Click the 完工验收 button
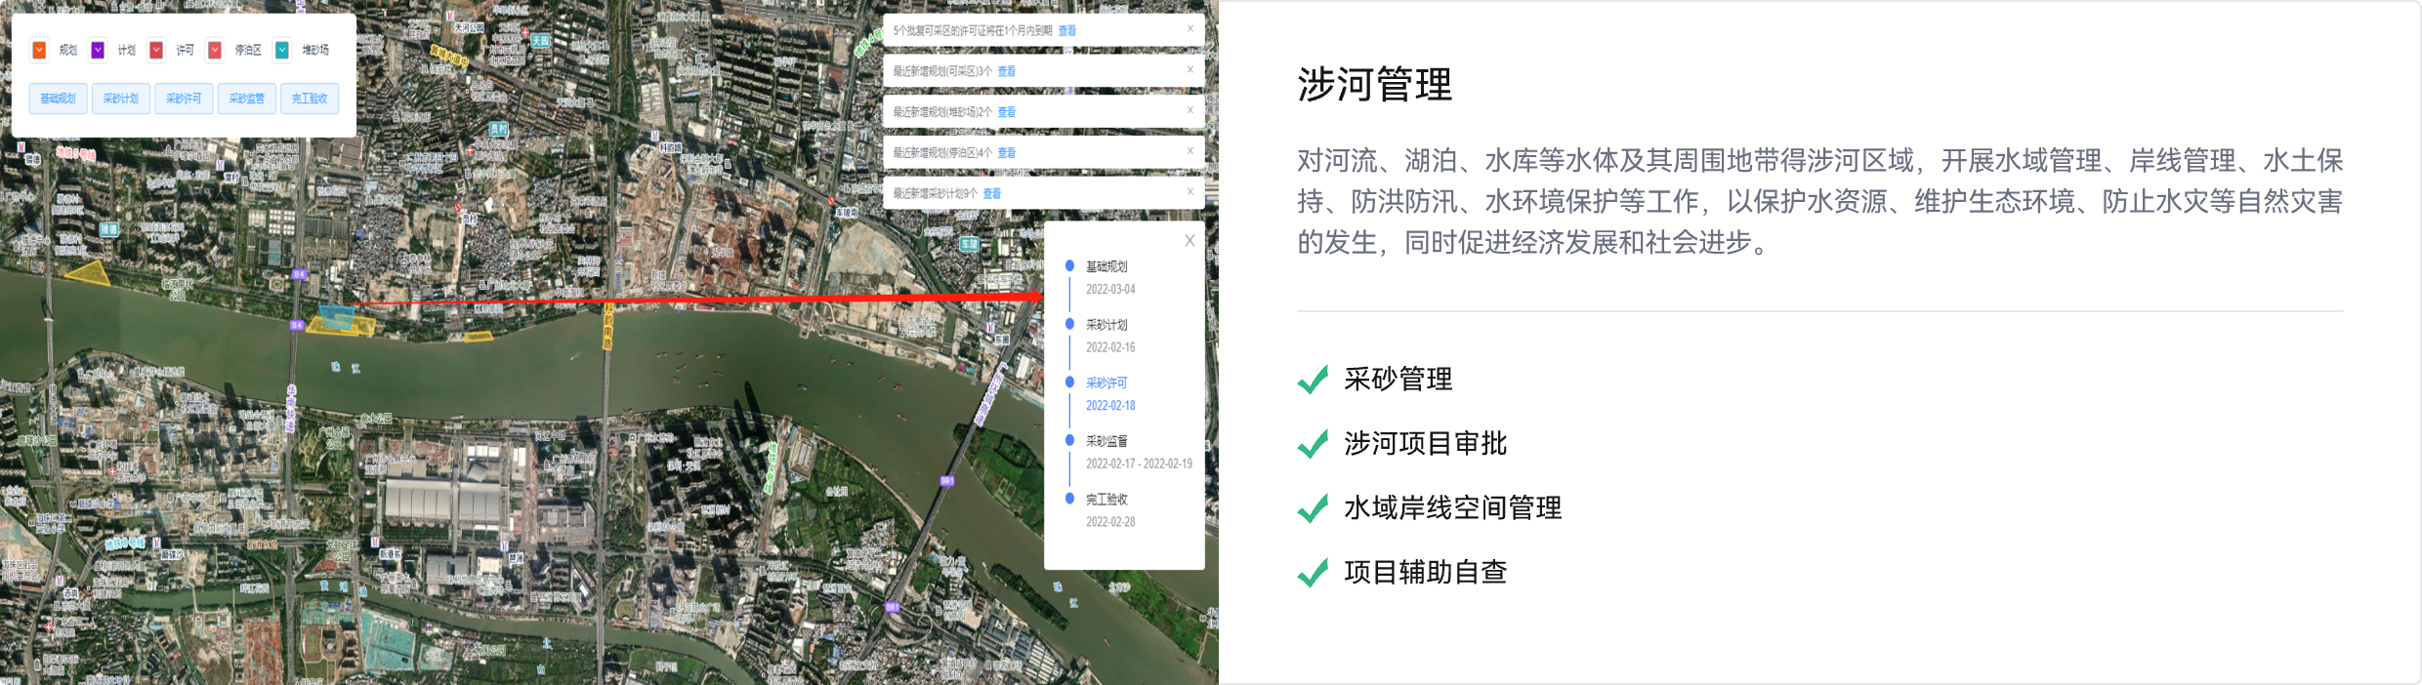This screenshot has width=2422, height=685. [x=310, y=99]
